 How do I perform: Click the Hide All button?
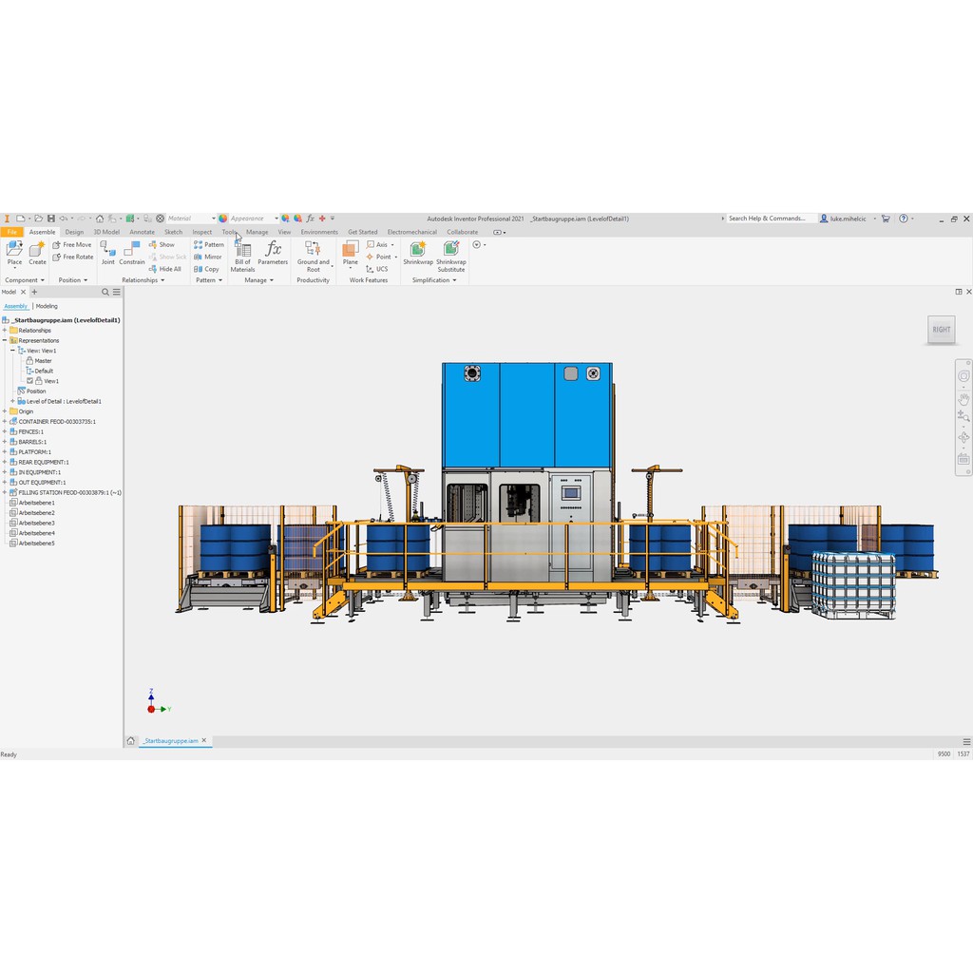(x=165, y=269)
